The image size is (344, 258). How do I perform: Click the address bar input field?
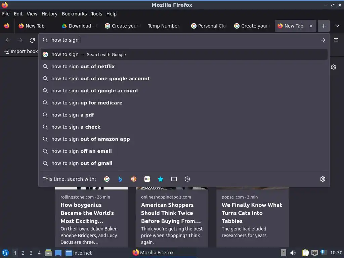point(184,40)
